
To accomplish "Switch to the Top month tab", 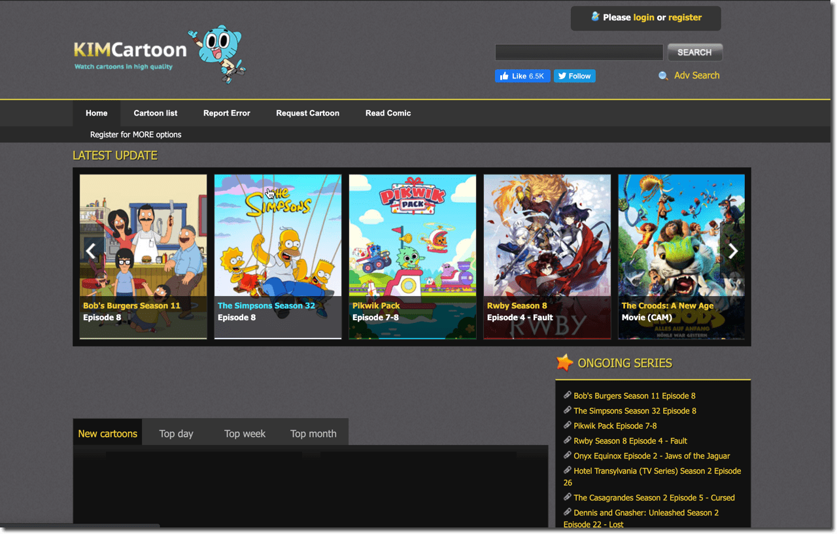I will click(x=313, y=433).
